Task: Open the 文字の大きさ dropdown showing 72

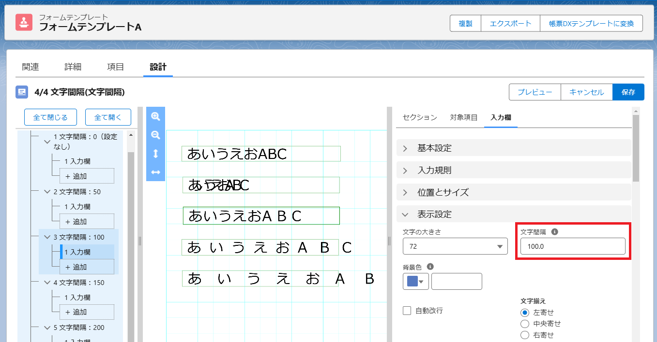Action: pyautogui.click(x=455, y=246)
